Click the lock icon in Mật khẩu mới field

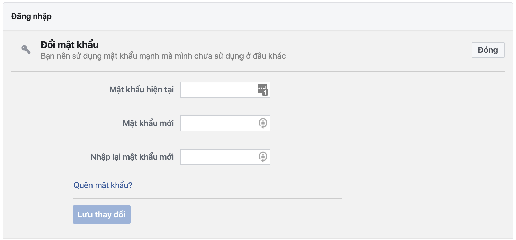263,123
